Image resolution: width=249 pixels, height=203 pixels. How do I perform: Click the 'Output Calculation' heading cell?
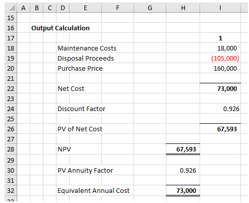(x=60, y=28)
